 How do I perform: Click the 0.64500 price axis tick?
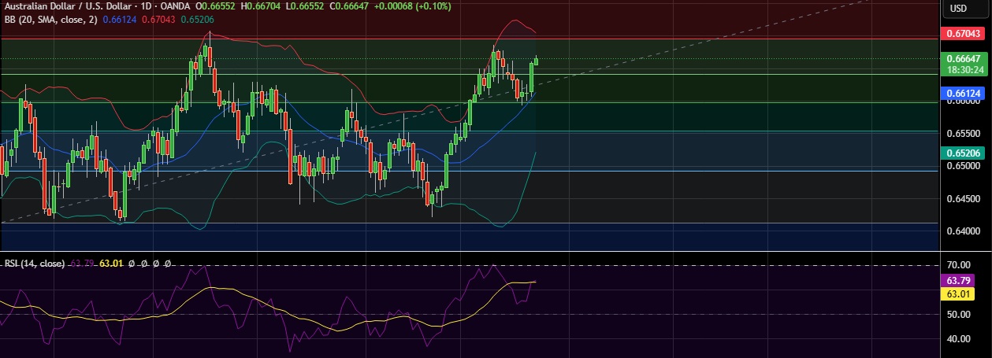pyautogui.click(x=963, y=198)
